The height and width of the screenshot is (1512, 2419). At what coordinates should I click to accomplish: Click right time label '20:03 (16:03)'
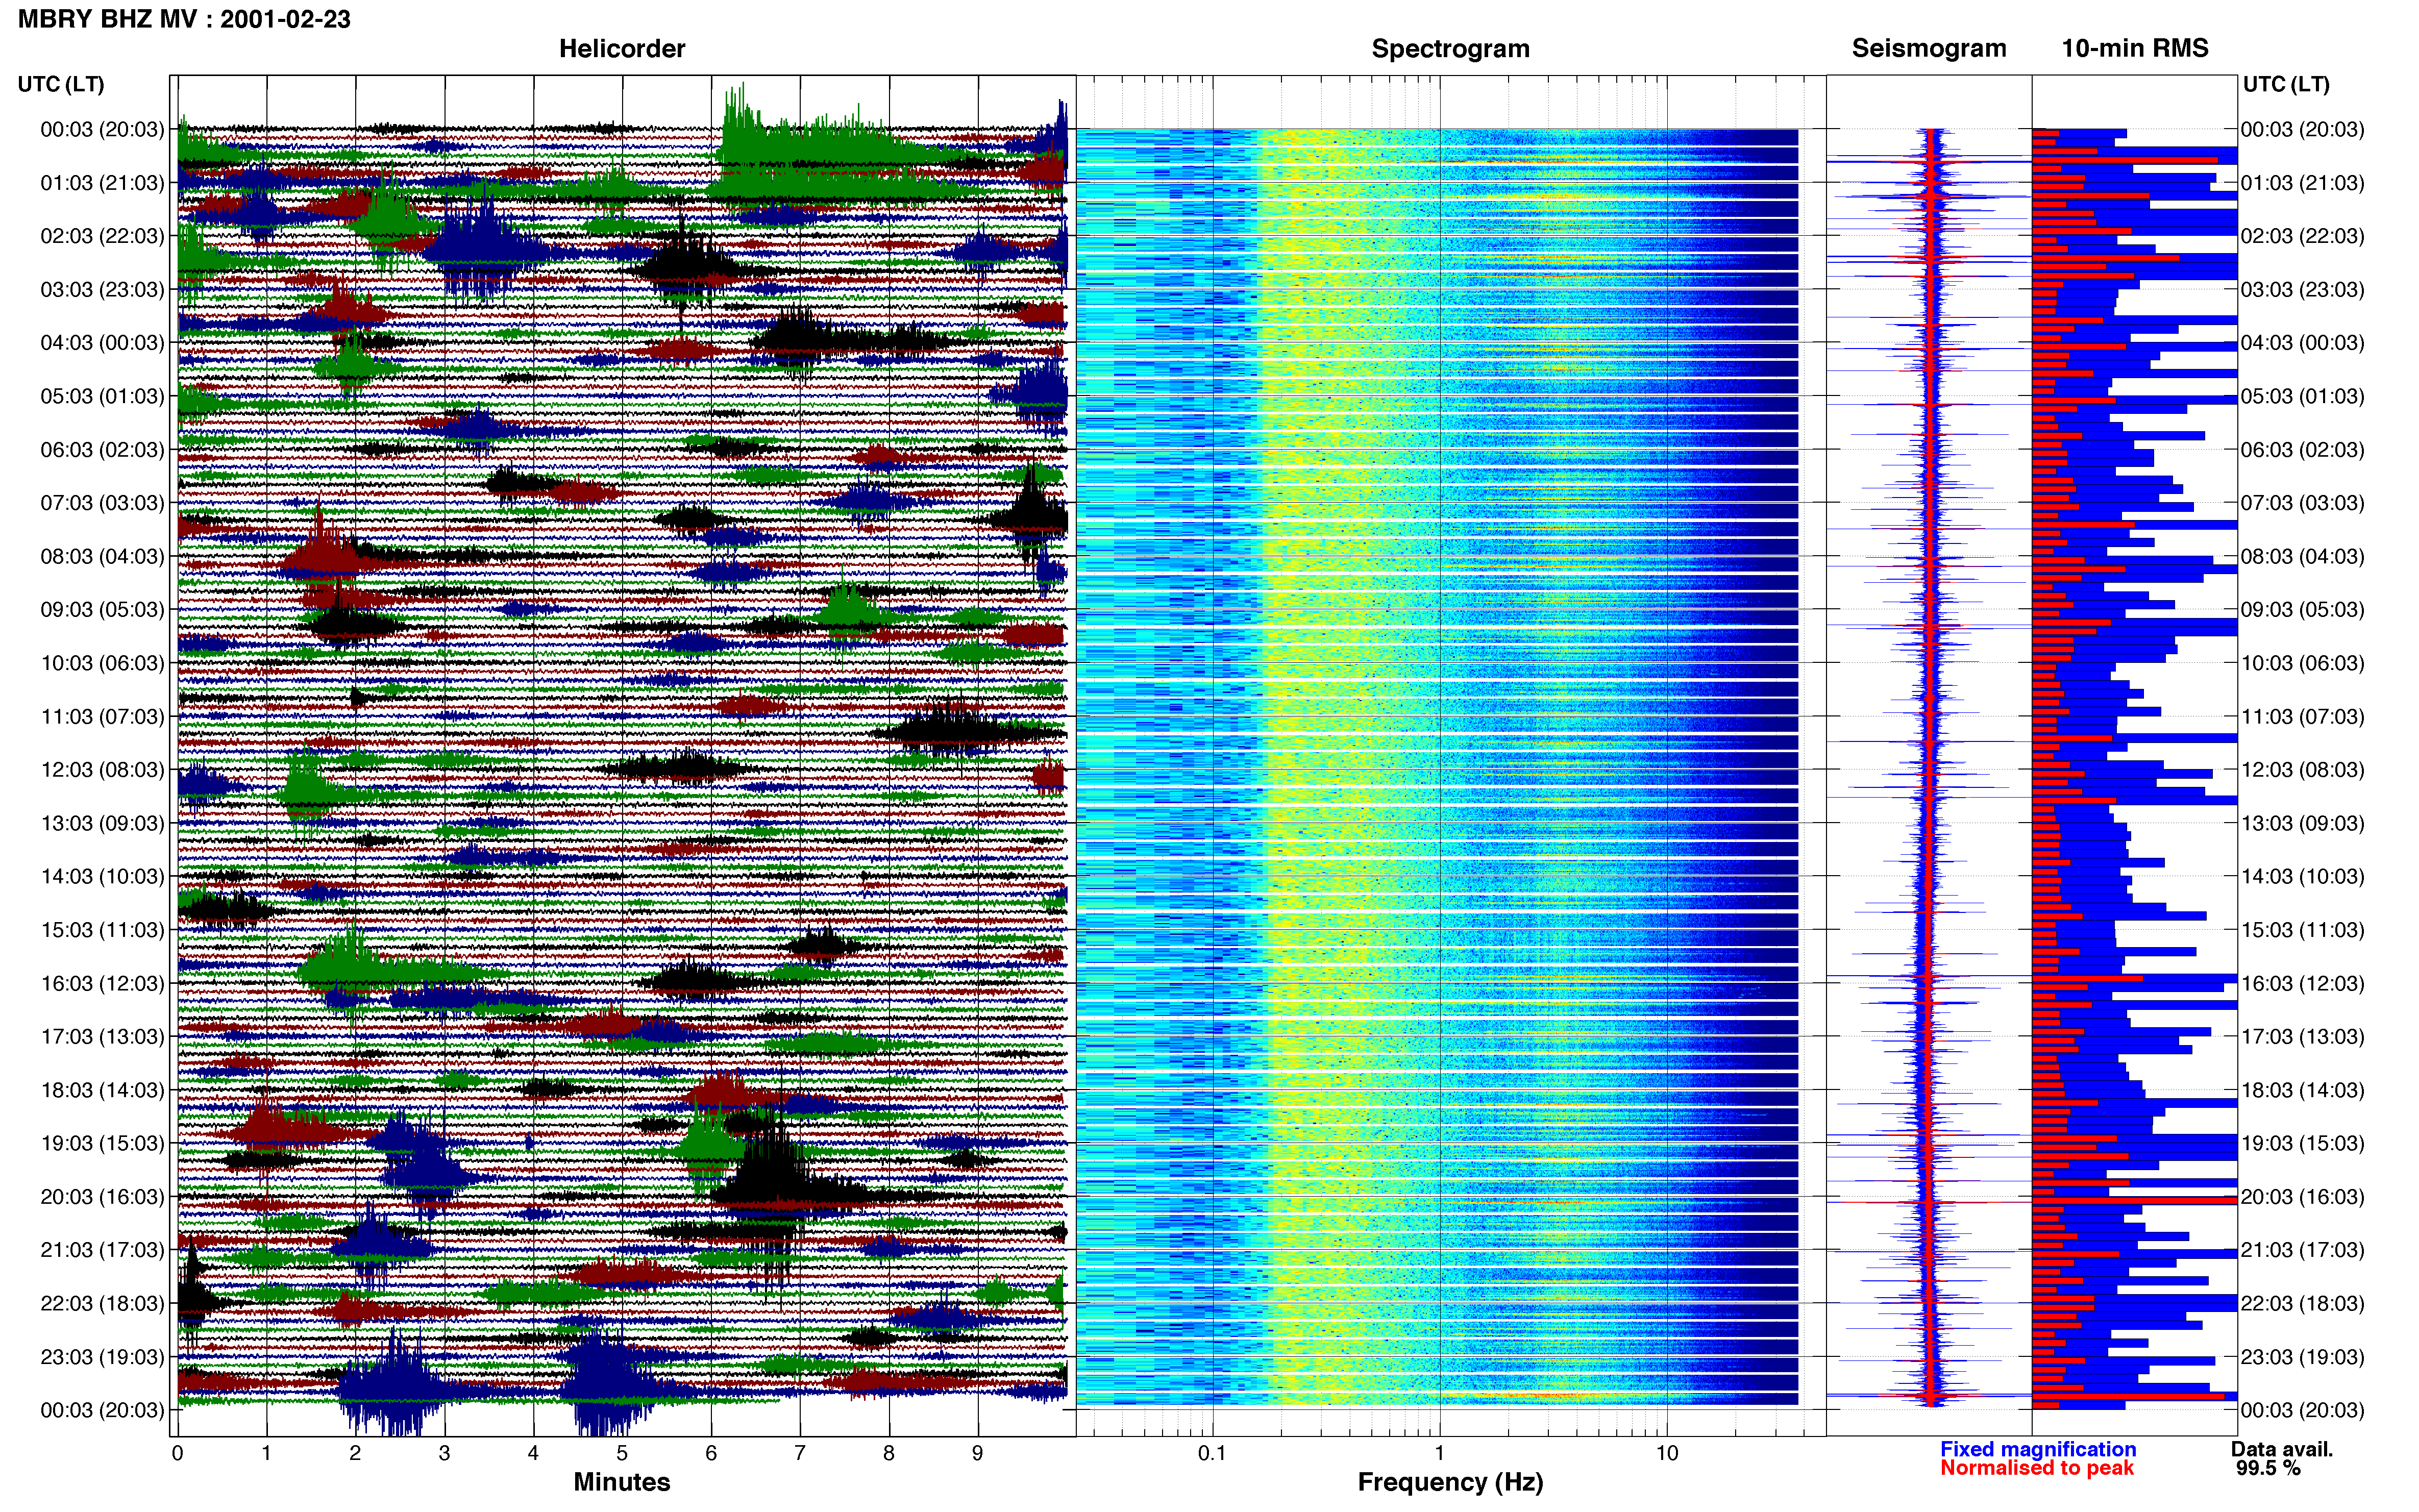(2302, 1197)
